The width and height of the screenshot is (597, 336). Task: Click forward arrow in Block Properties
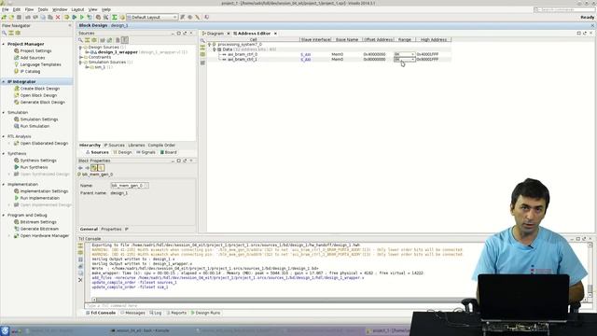pos(87,168)
